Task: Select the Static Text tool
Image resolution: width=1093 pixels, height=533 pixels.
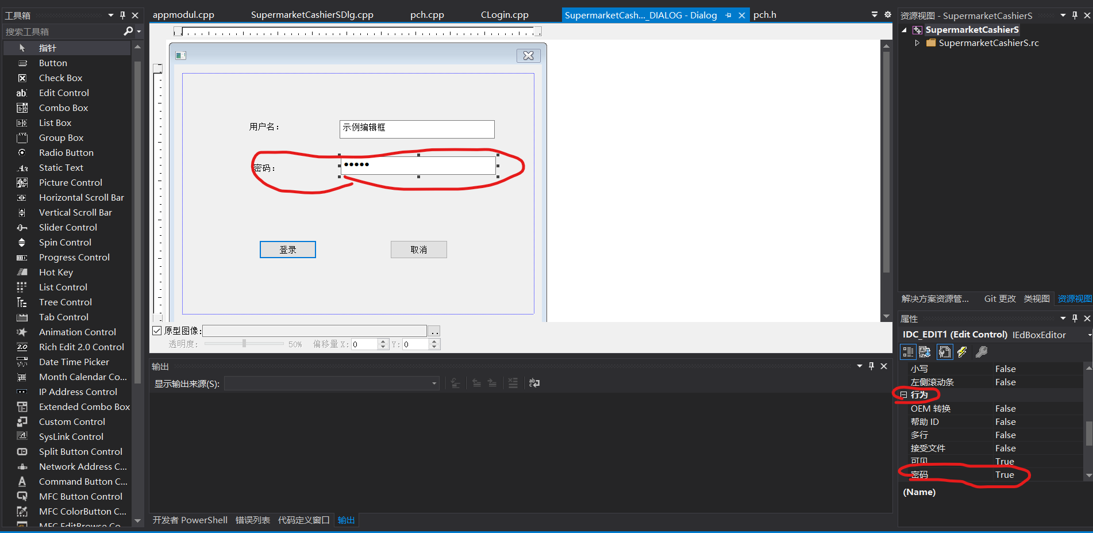Action: pos(61,167)
